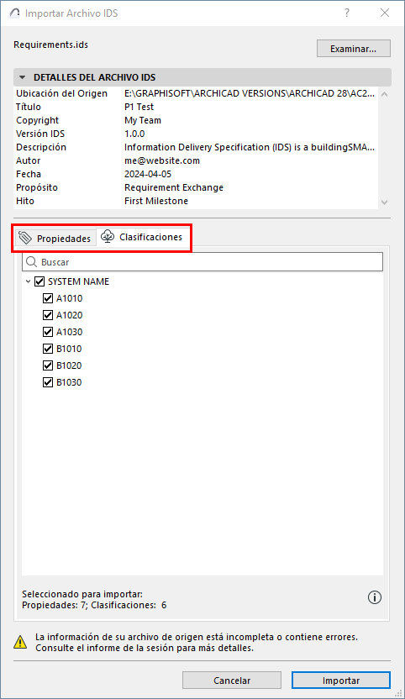The height and width of the screenshot is (699, 405).
Task: Collapse the Detalles del Archivo IDS section
Action: [23, 77]
